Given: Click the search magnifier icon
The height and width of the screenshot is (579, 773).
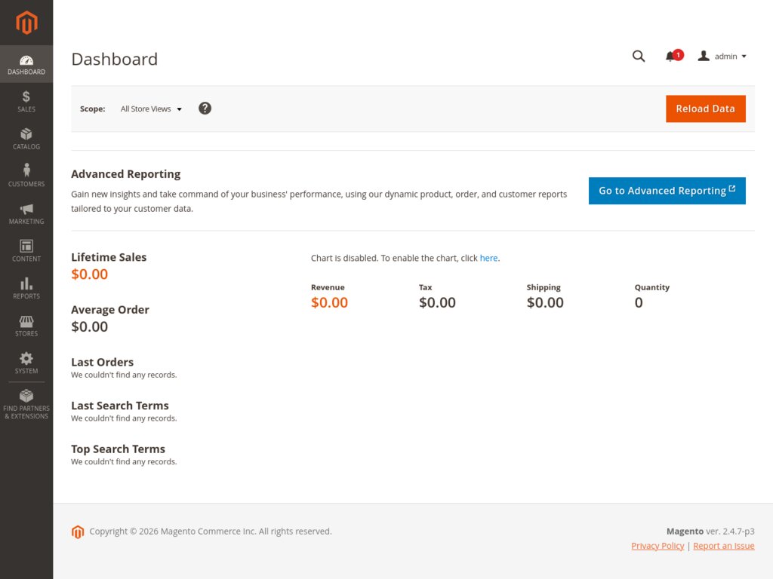Looking at the screenshot, I should point(639,56).
